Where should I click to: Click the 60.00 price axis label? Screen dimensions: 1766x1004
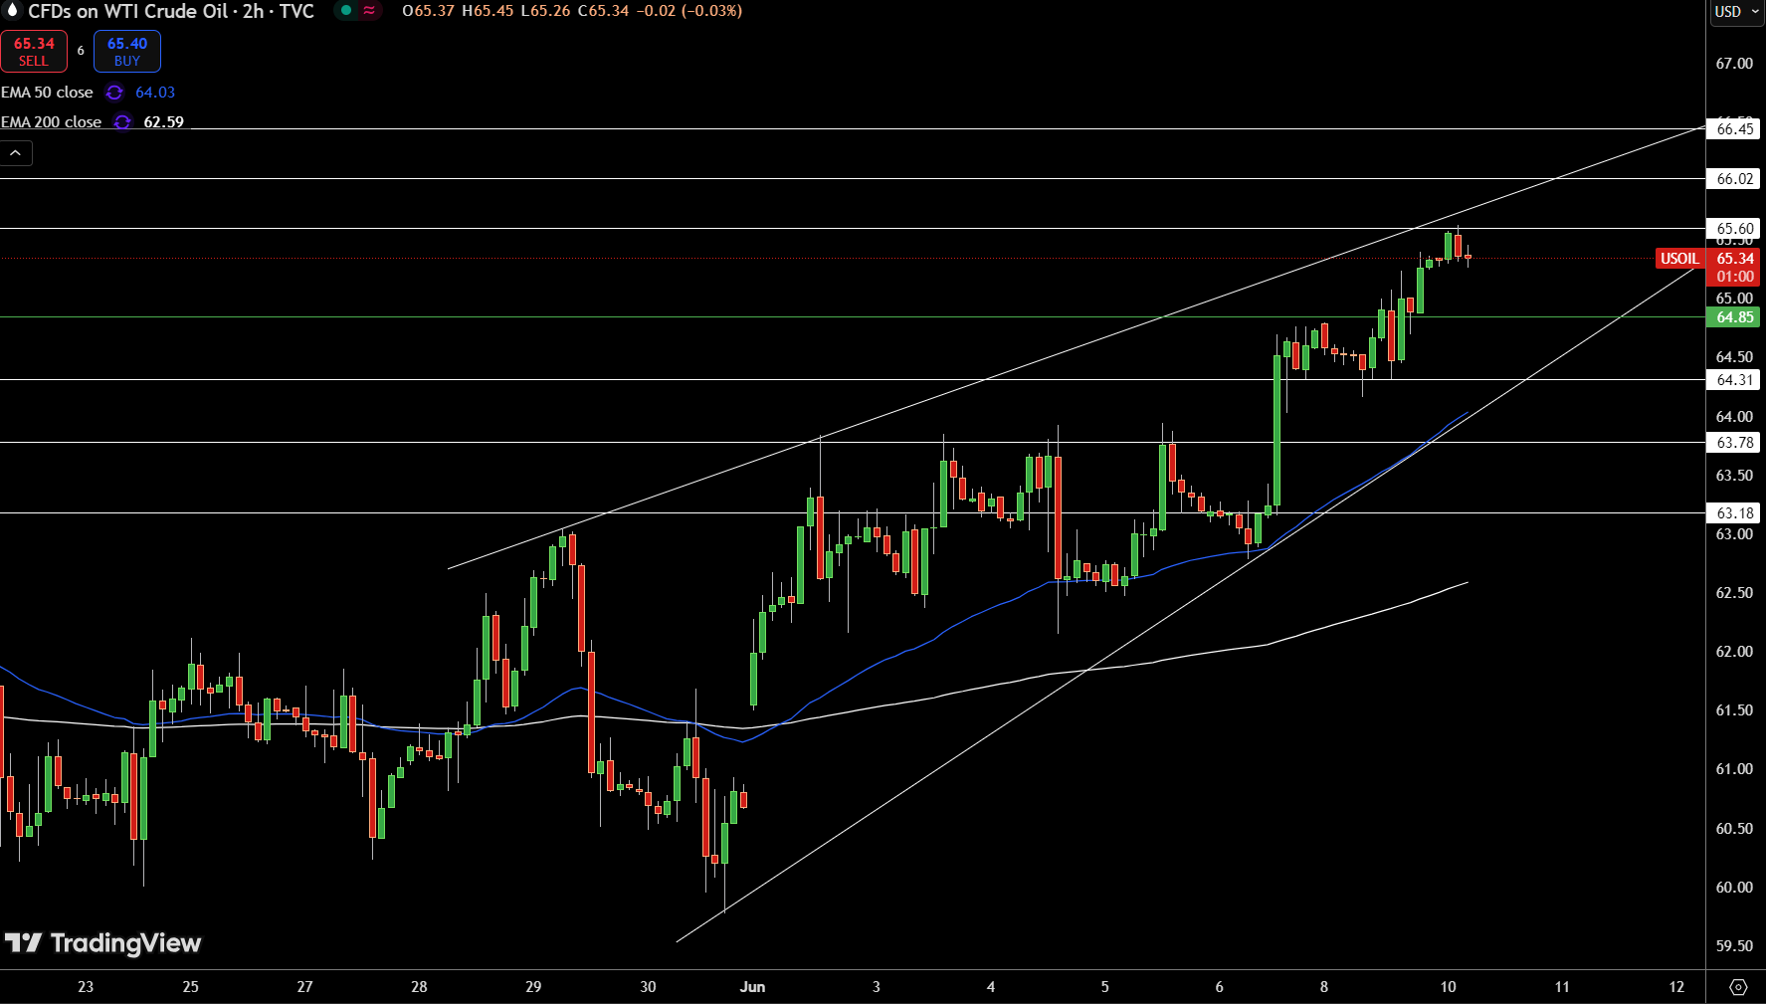1734,888
